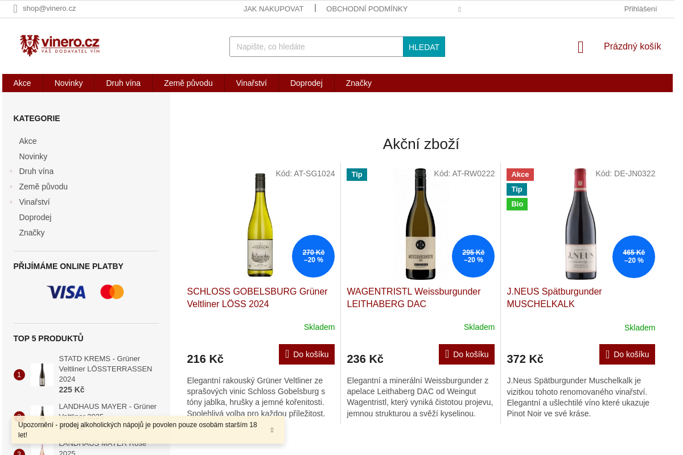Open J.Neus Spätburgunder bottle image

[581, 224]
